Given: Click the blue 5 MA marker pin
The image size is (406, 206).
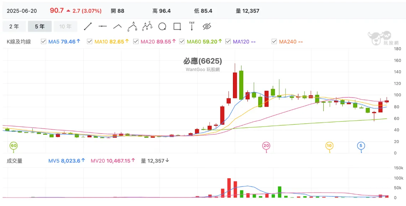Looking at the screenshot, I should 361,146.
